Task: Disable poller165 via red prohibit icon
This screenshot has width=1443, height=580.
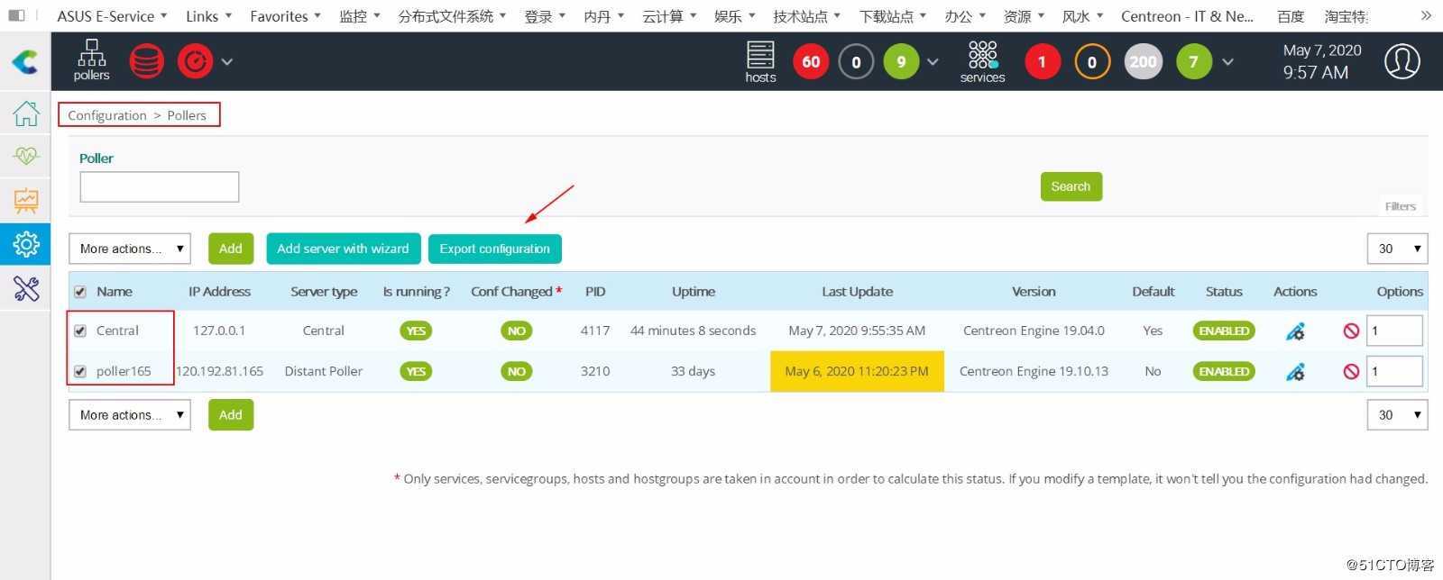Action: [1351, 371]
